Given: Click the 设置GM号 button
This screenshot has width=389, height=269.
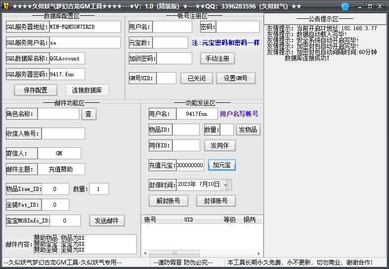Looking at the screenshot, I should click(x=236, y=78).
